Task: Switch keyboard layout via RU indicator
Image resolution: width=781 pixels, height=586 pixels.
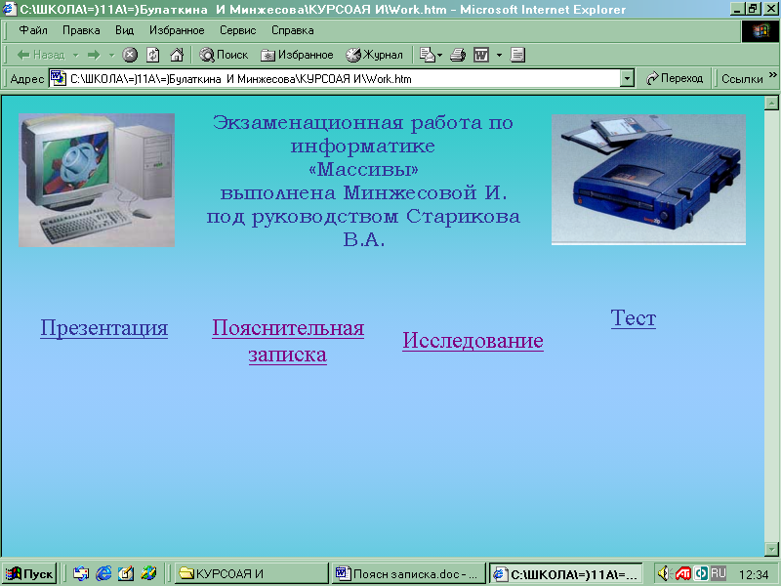Action: pyautogui.click(x=718, y=573)
